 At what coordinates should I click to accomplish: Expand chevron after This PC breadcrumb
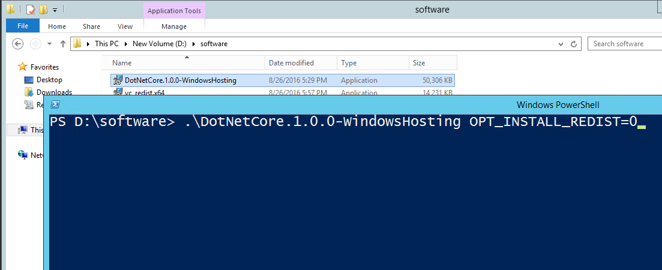[x=126, y=44]
